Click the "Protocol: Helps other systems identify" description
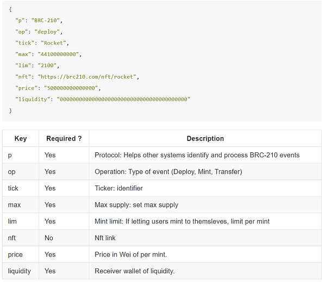Viewport: 326px width, 282px height. pyautogui.click(x=197, y=155)
